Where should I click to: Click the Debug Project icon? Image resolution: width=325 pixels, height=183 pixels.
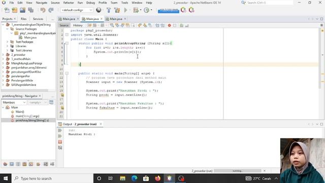[x=136, y=10]
